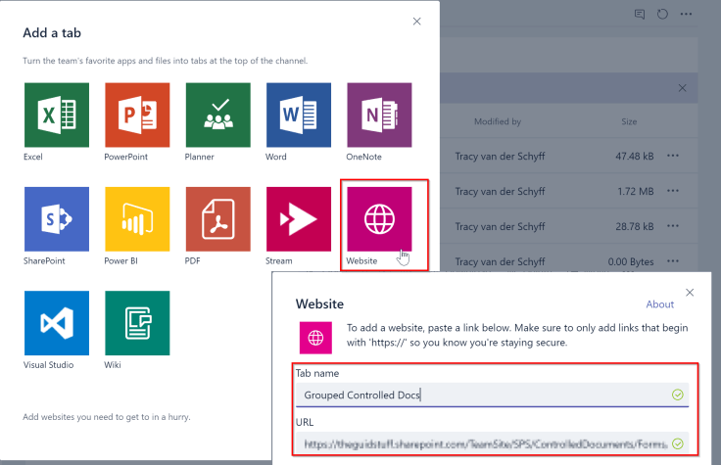The height and width of the screenshot is (465, 721).
Task: Open the SharePoint app tile
Action: [56, 219]
